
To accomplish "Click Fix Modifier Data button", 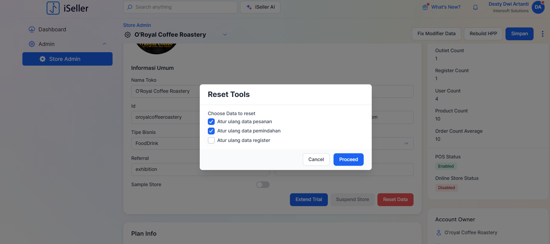I will [x=437, y=34].
